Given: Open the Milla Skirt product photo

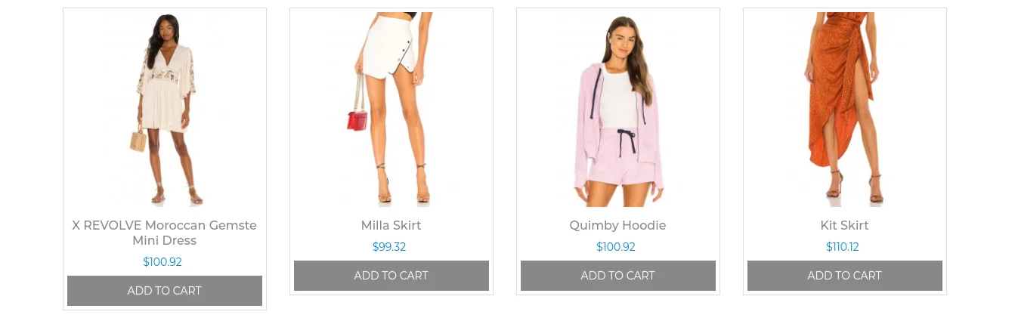Looking at the screenshot, I should coord(391,110).
